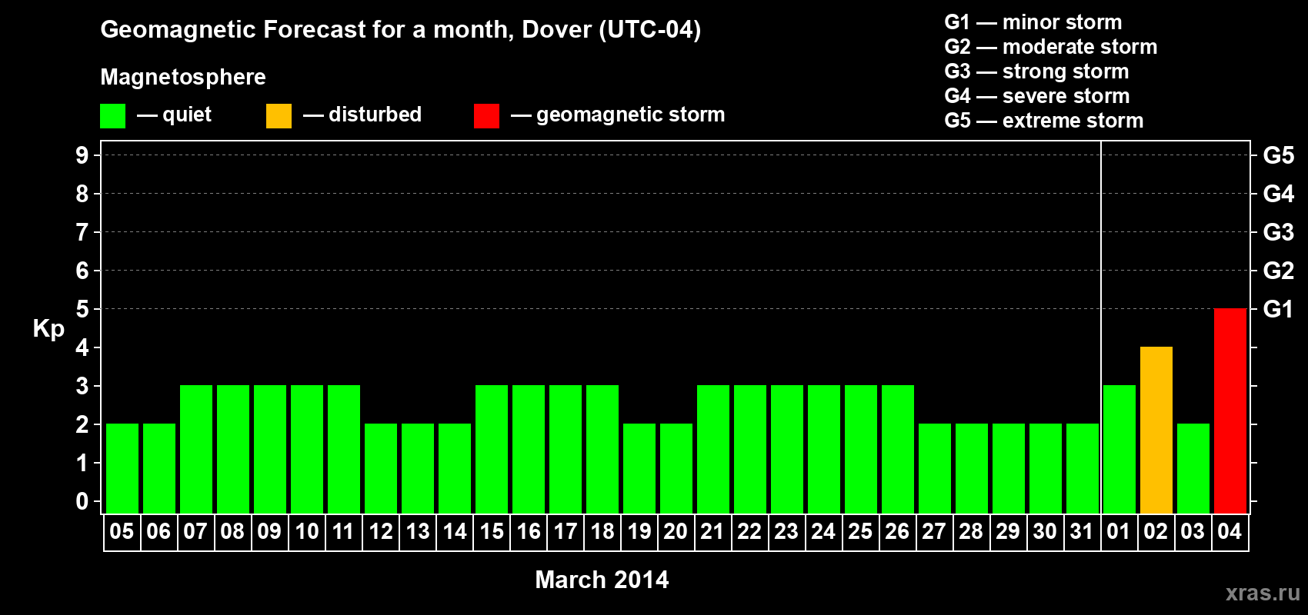Click the Kp axis value 0
This screenshot has width=1308, height=615.
coord(82,501)
